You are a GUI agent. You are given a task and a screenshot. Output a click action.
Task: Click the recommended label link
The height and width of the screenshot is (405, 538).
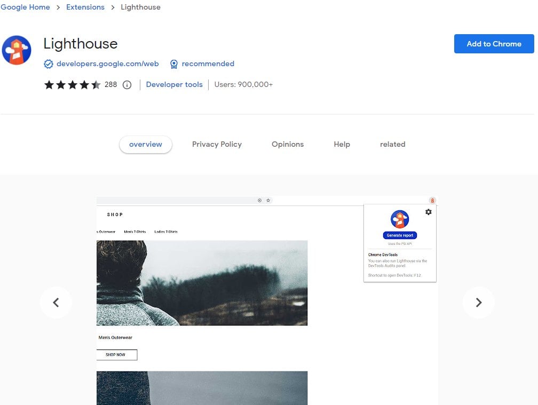208,64
